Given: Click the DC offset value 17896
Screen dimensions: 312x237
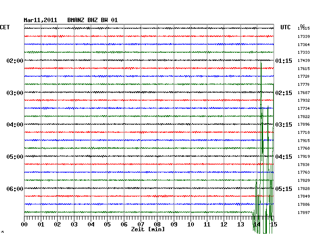Looking at the screenshot, I should [x=304, y=124].
